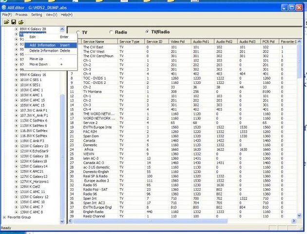Viewport: 307px width, 234px height.
Task: Select Span Int AC3 service row
Action: coord(182,203)
